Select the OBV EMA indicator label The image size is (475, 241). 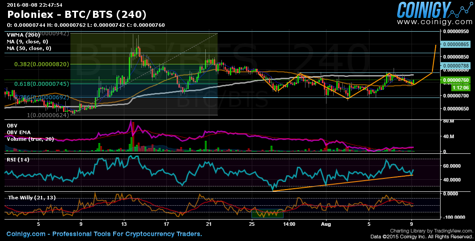[19, 132]
